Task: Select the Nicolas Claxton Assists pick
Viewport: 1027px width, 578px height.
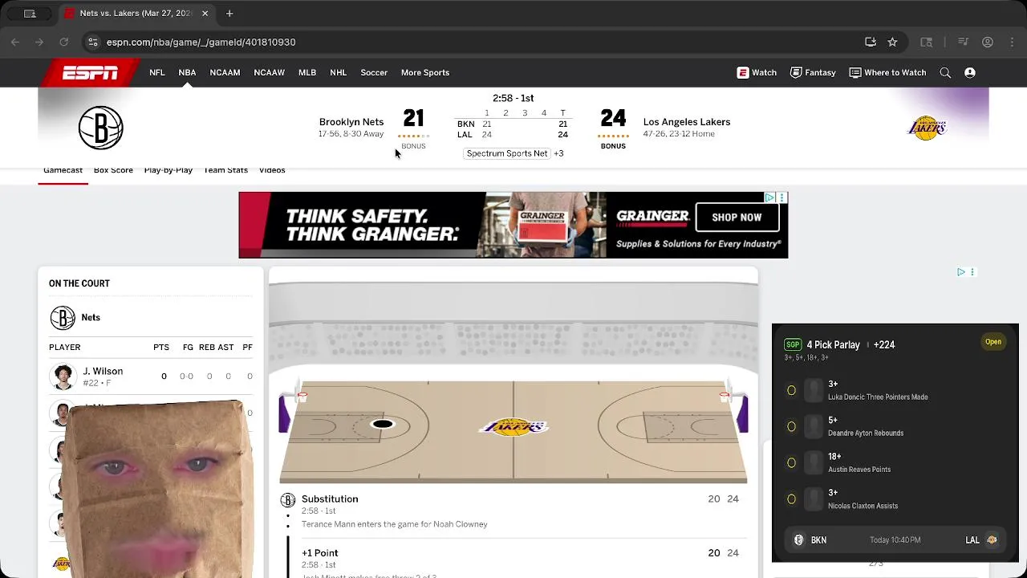Action: (x=791, y=499)
